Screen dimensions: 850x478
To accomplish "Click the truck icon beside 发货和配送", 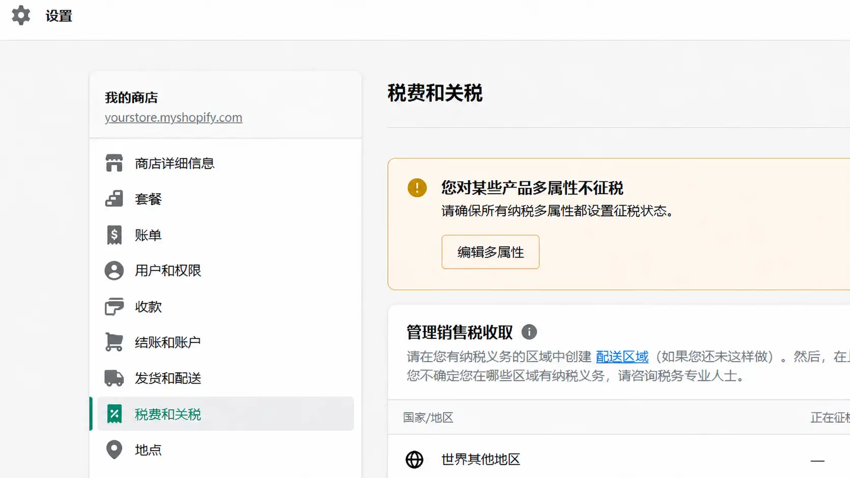I will (x=114, y=378).
